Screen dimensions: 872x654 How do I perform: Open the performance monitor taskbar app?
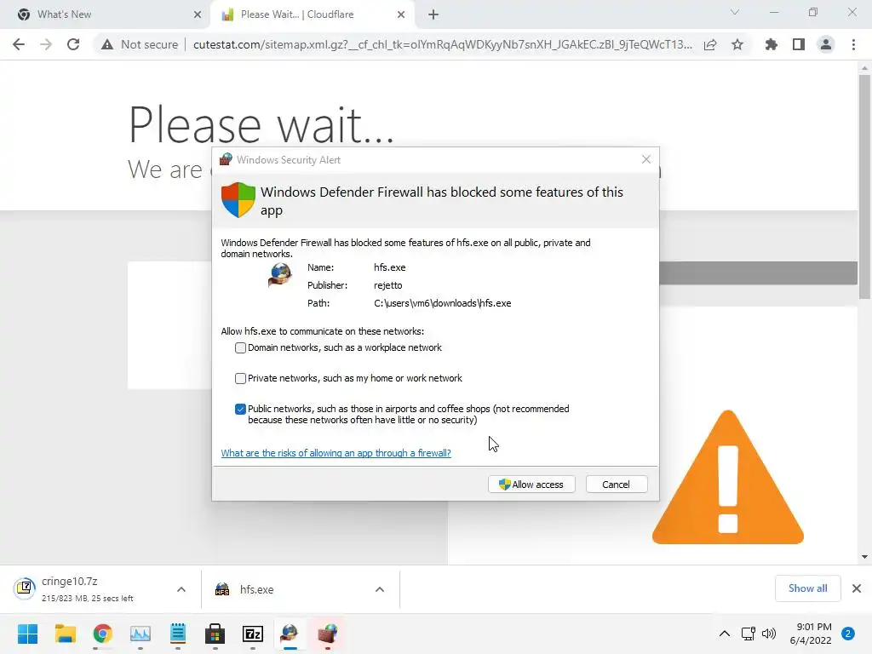(141, 634)
